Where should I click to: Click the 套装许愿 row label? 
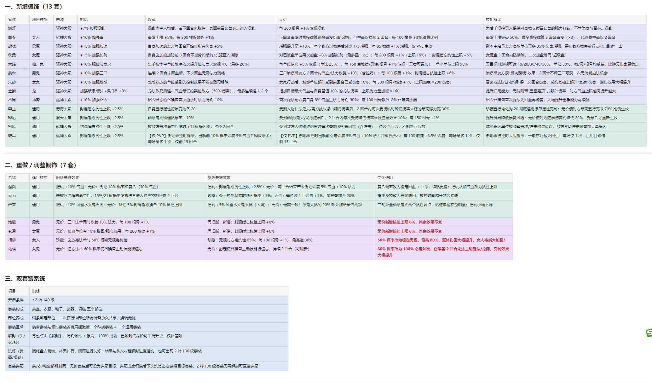pyautogui.click(x=16, y=366)
